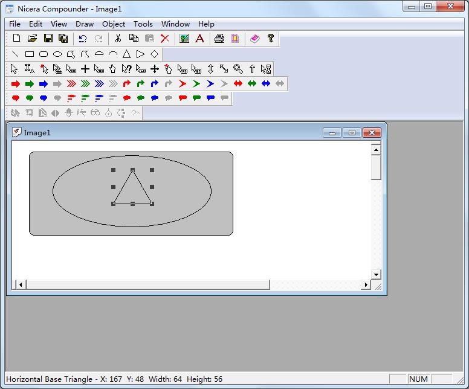The image size is (469, 389).
Task: Pick the magnifier zoom cursor image
Action: coord(238,69)
